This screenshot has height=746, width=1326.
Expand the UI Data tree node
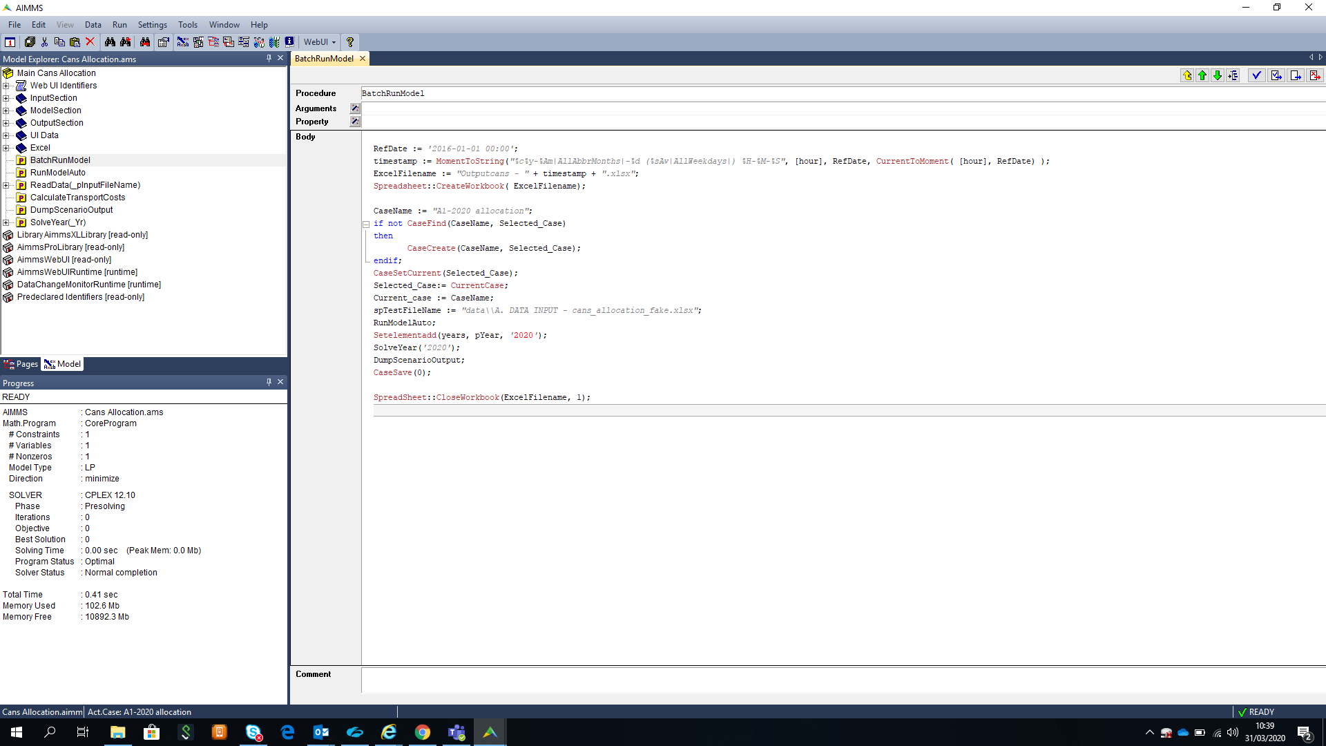(6, 135)
